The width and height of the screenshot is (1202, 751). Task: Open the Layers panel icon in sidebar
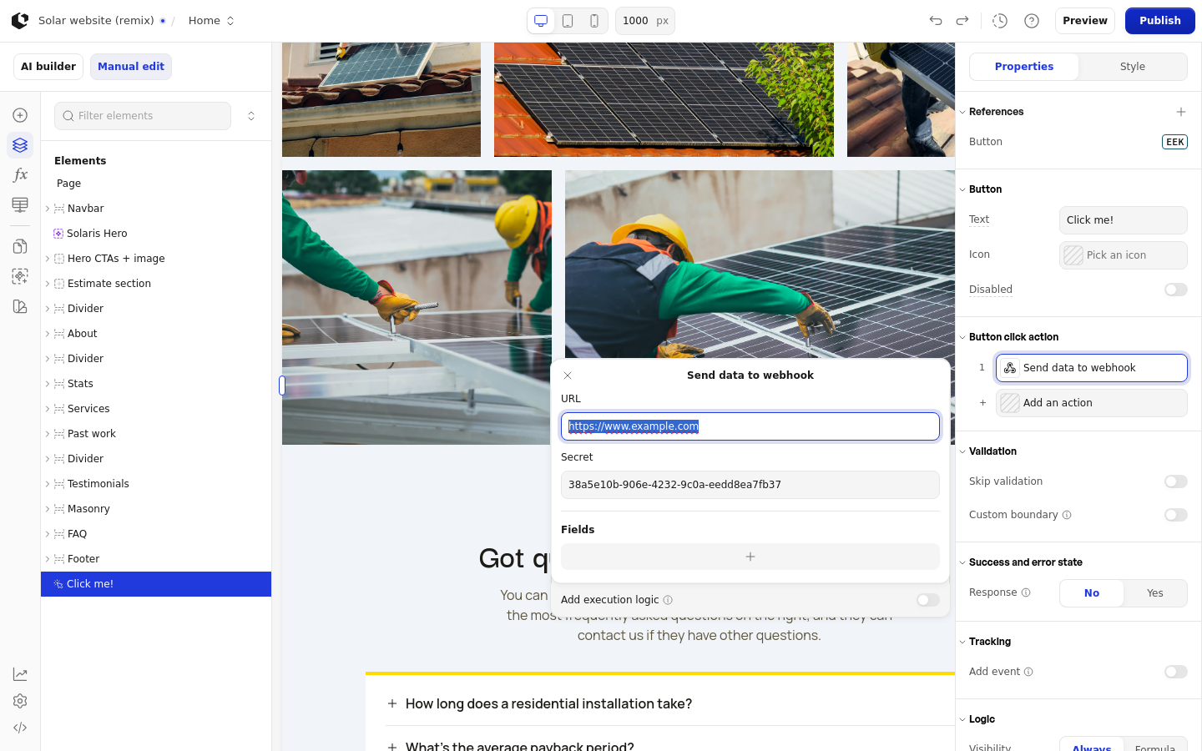pyautogui.click(x=20, y=145)
